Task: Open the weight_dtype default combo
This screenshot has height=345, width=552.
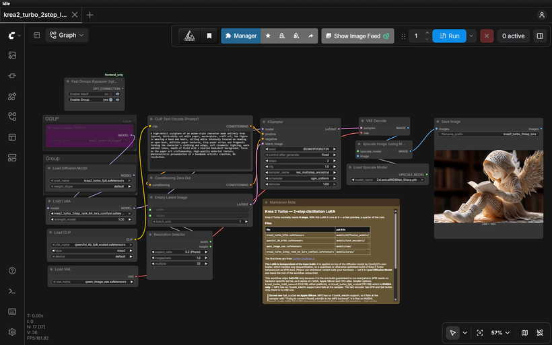Action: pos(91,186)
